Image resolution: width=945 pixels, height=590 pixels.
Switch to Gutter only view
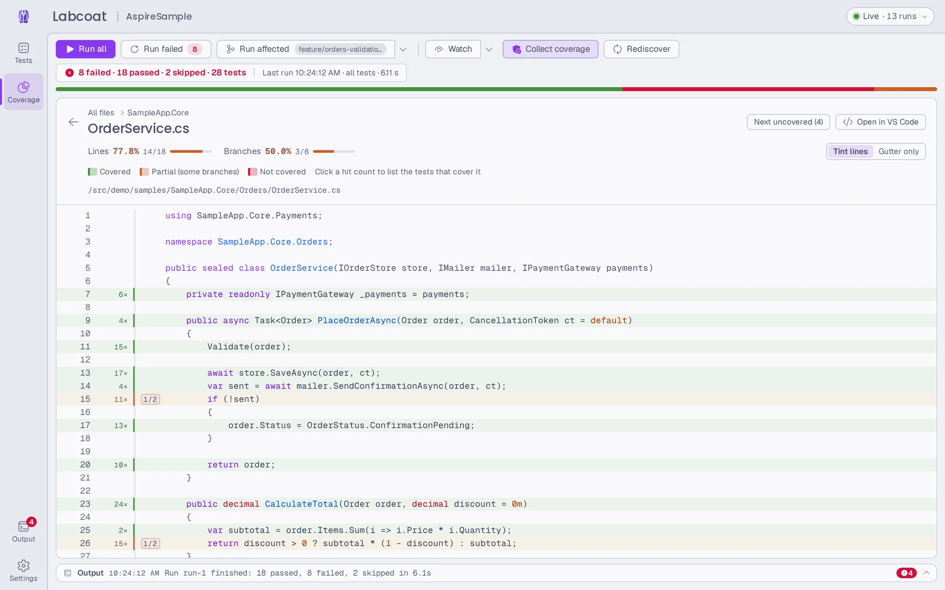pyautogui.click(x=899, y=151)
